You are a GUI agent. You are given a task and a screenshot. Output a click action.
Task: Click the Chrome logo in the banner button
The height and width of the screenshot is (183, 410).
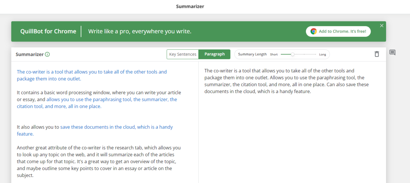click(313, 31)
